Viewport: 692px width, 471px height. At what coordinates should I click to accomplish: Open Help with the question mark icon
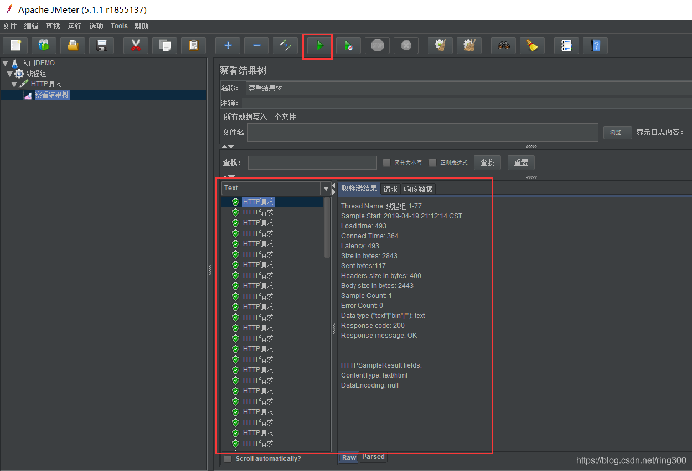point(595,45)
